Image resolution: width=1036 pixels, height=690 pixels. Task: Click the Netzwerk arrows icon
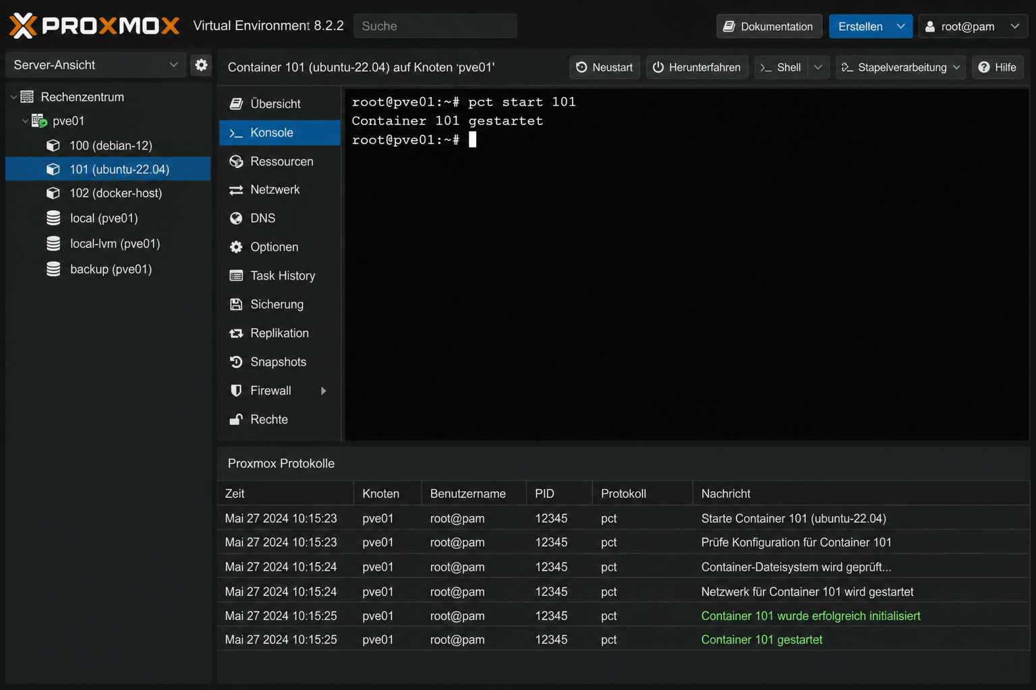236,190
